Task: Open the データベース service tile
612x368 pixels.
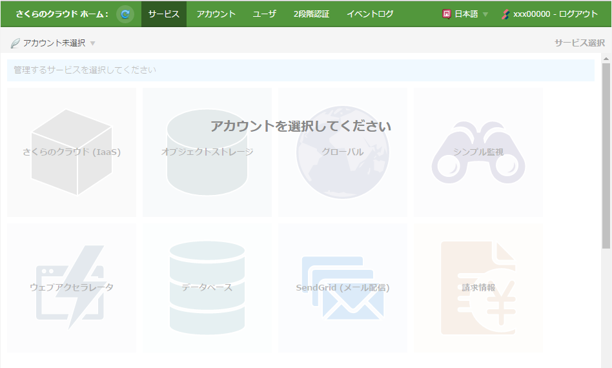Action: click(x=207, y=287)
